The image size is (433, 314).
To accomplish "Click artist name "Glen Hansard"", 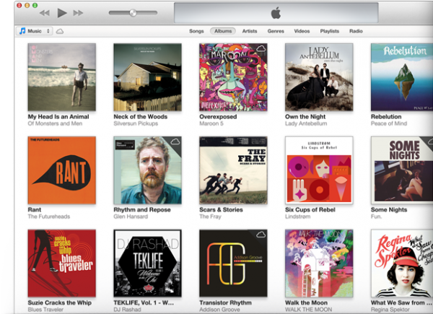I will (131, 217).
